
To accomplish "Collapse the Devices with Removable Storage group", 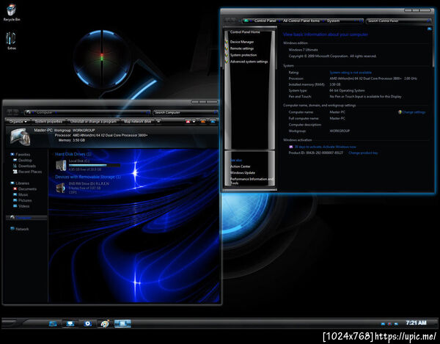I will tap(88, 177).
